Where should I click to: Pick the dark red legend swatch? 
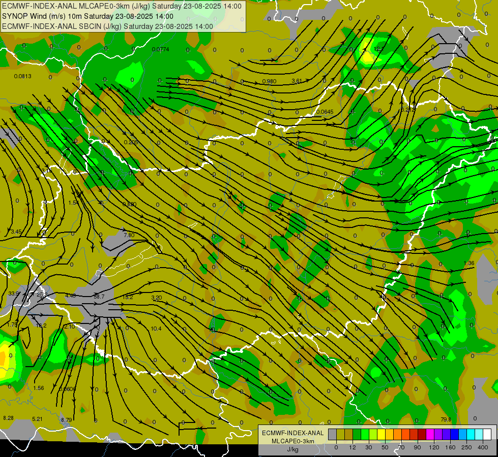(422, 434)
